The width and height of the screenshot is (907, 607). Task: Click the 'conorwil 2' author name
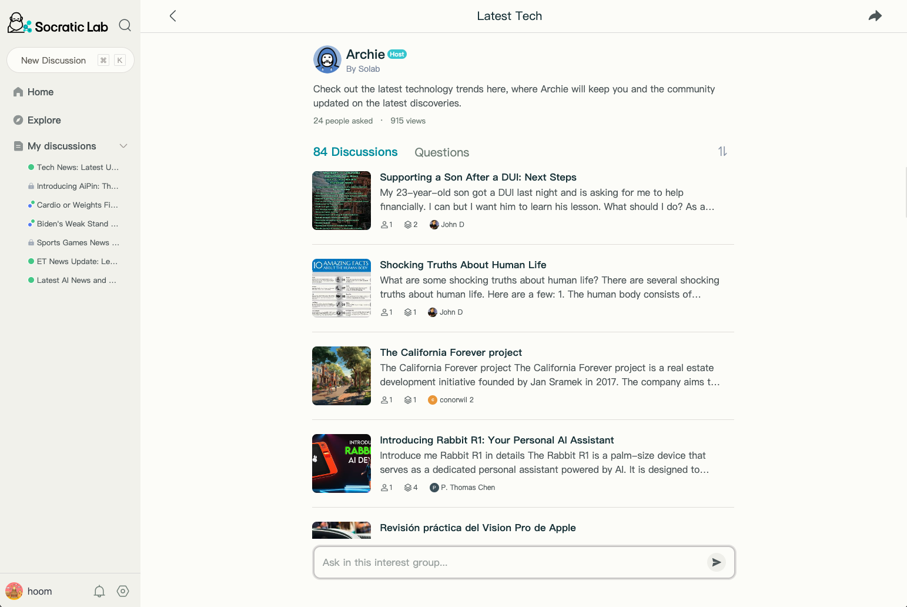[457, 400]
